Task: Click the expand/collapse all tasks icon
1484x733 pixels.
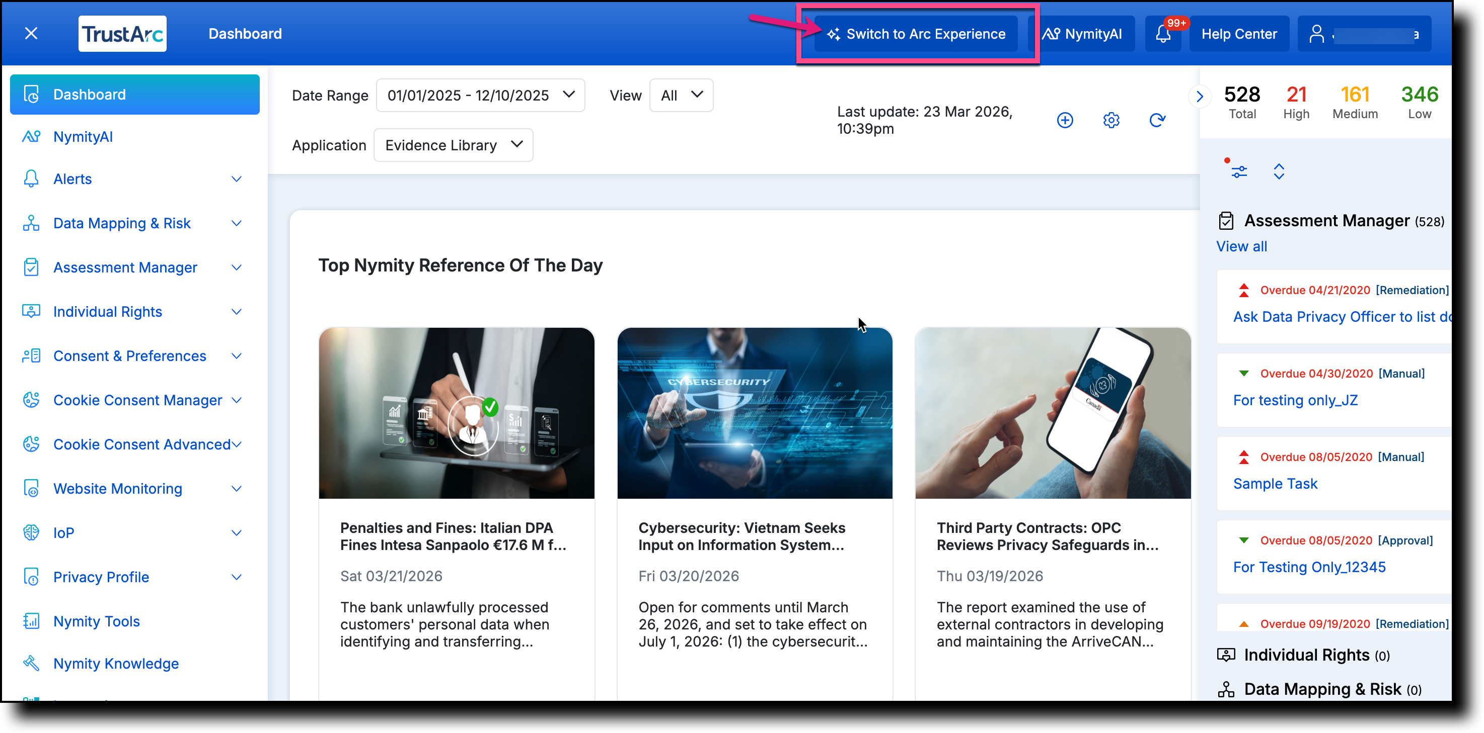Action: (1279, 171)
